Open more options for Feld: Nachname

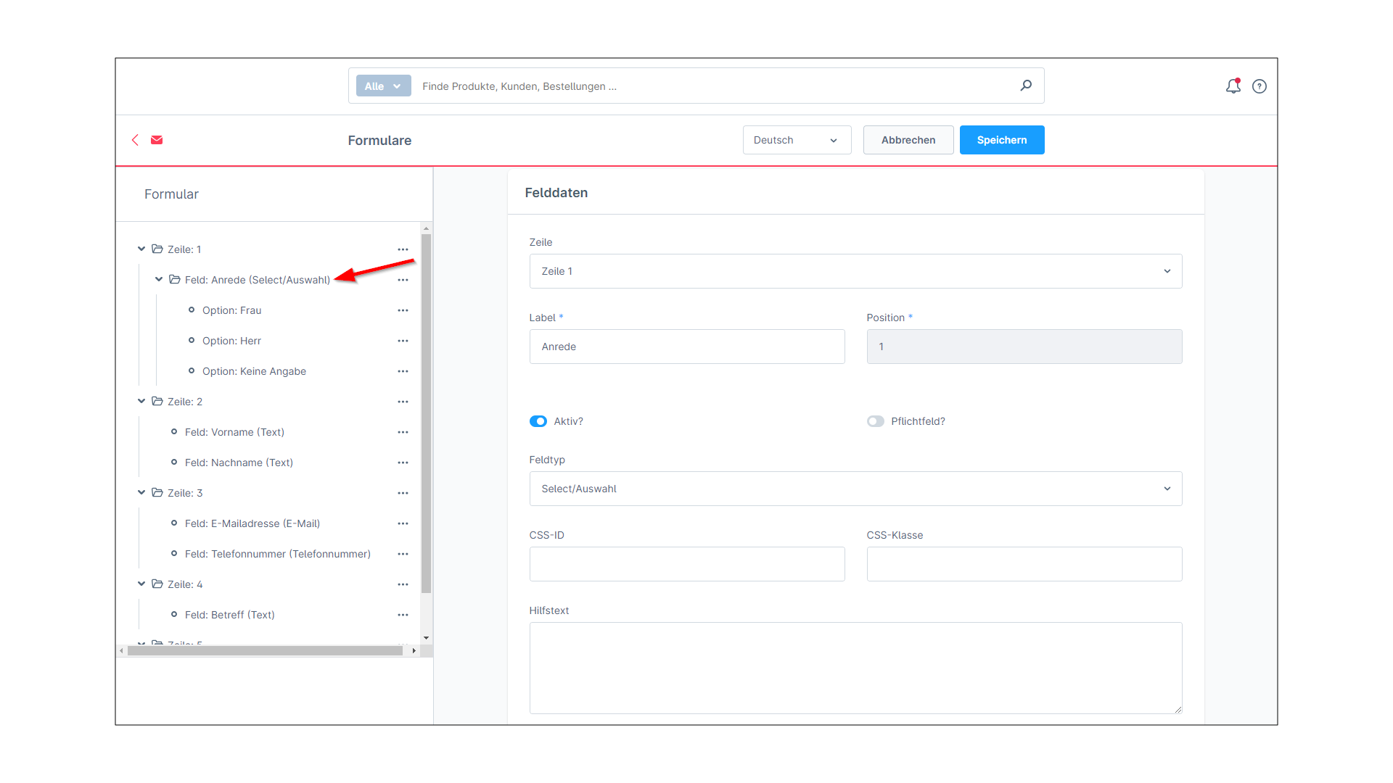tap(403, 463)
